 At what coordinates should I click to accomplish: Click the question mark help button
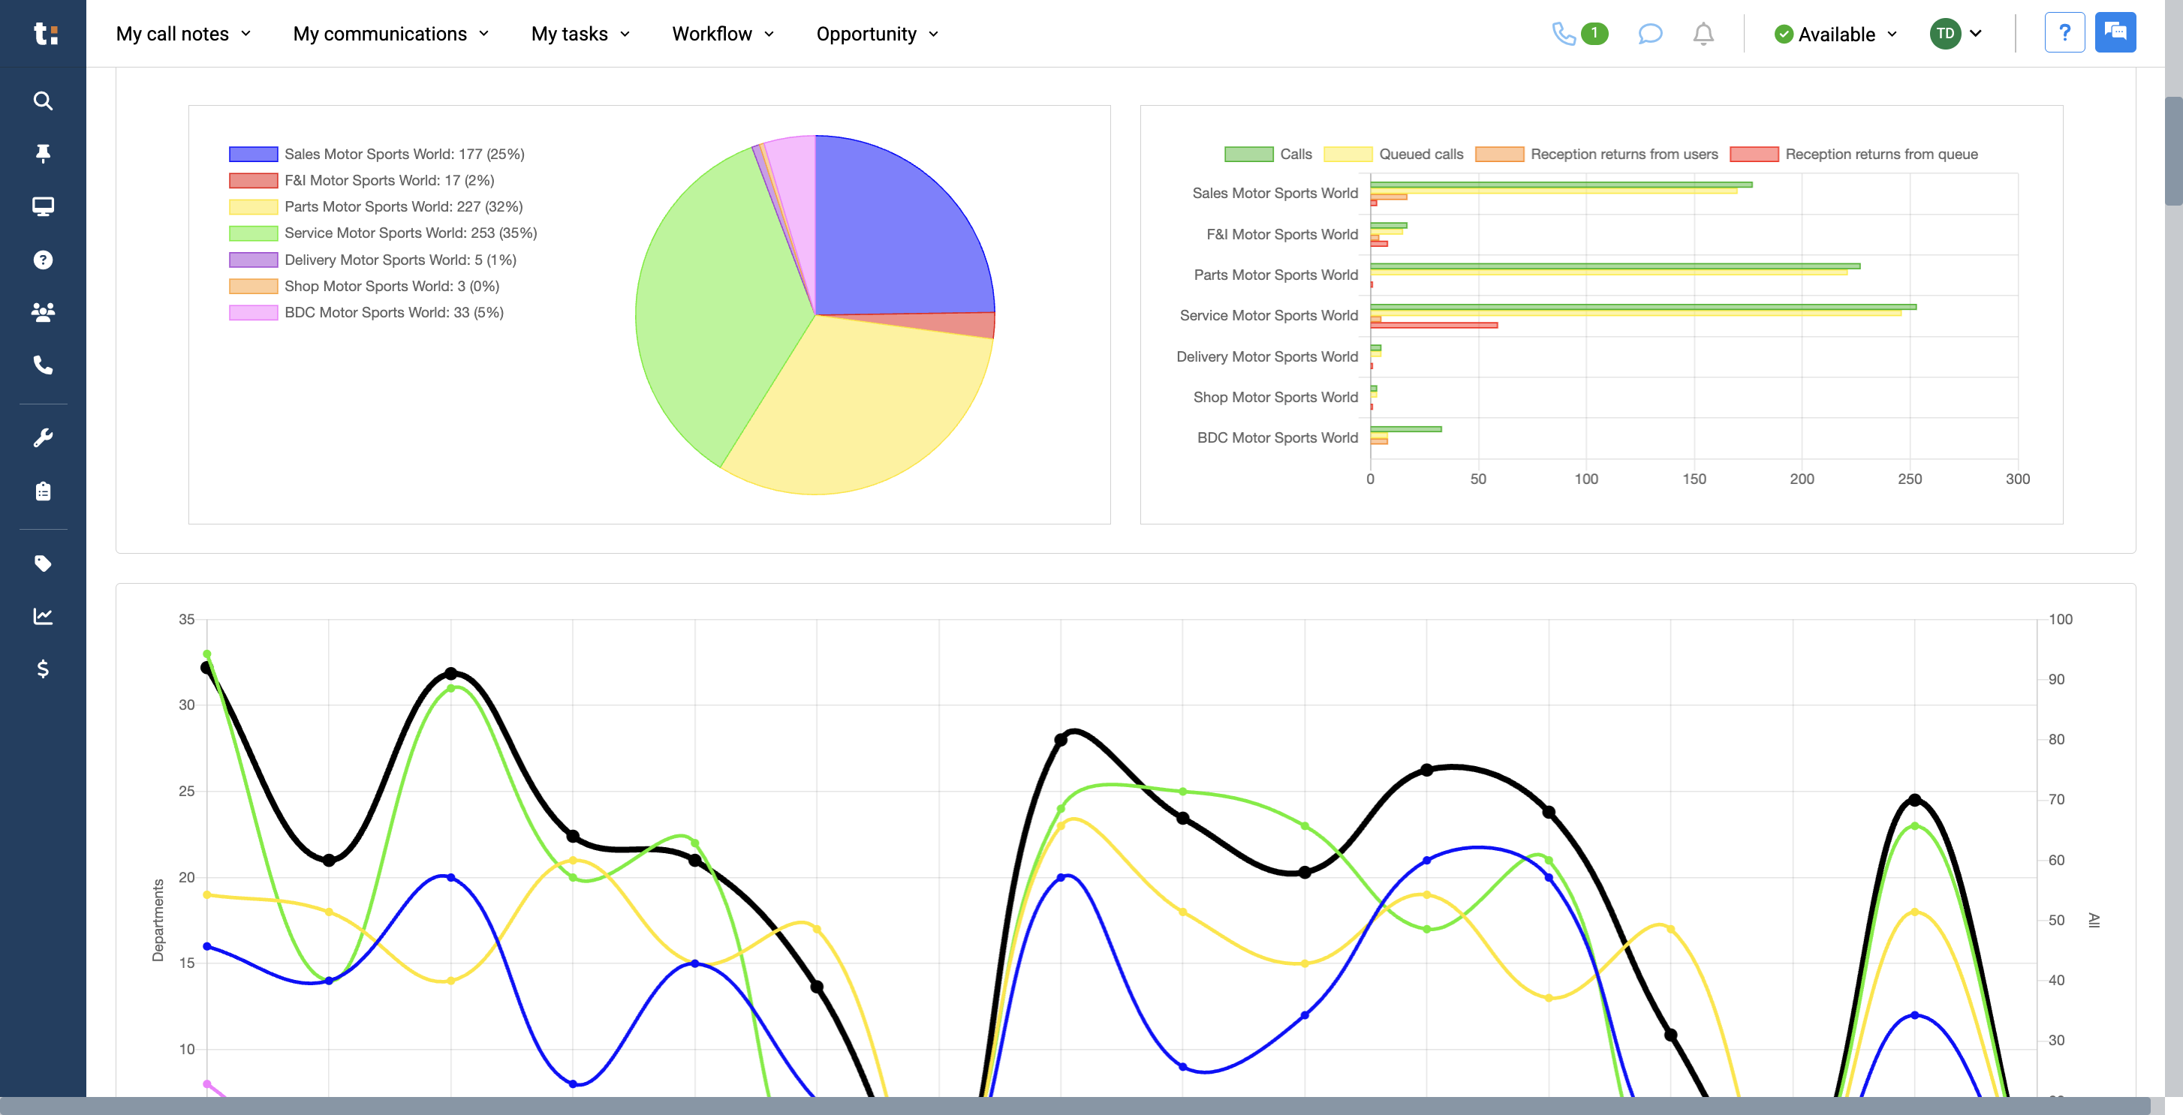tap(2064, 32)
